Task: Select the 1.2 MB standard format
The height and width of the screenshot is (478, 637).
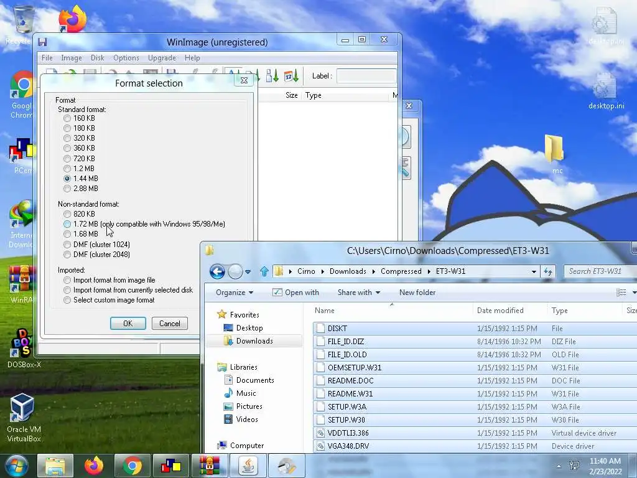Action: point(79,168)
